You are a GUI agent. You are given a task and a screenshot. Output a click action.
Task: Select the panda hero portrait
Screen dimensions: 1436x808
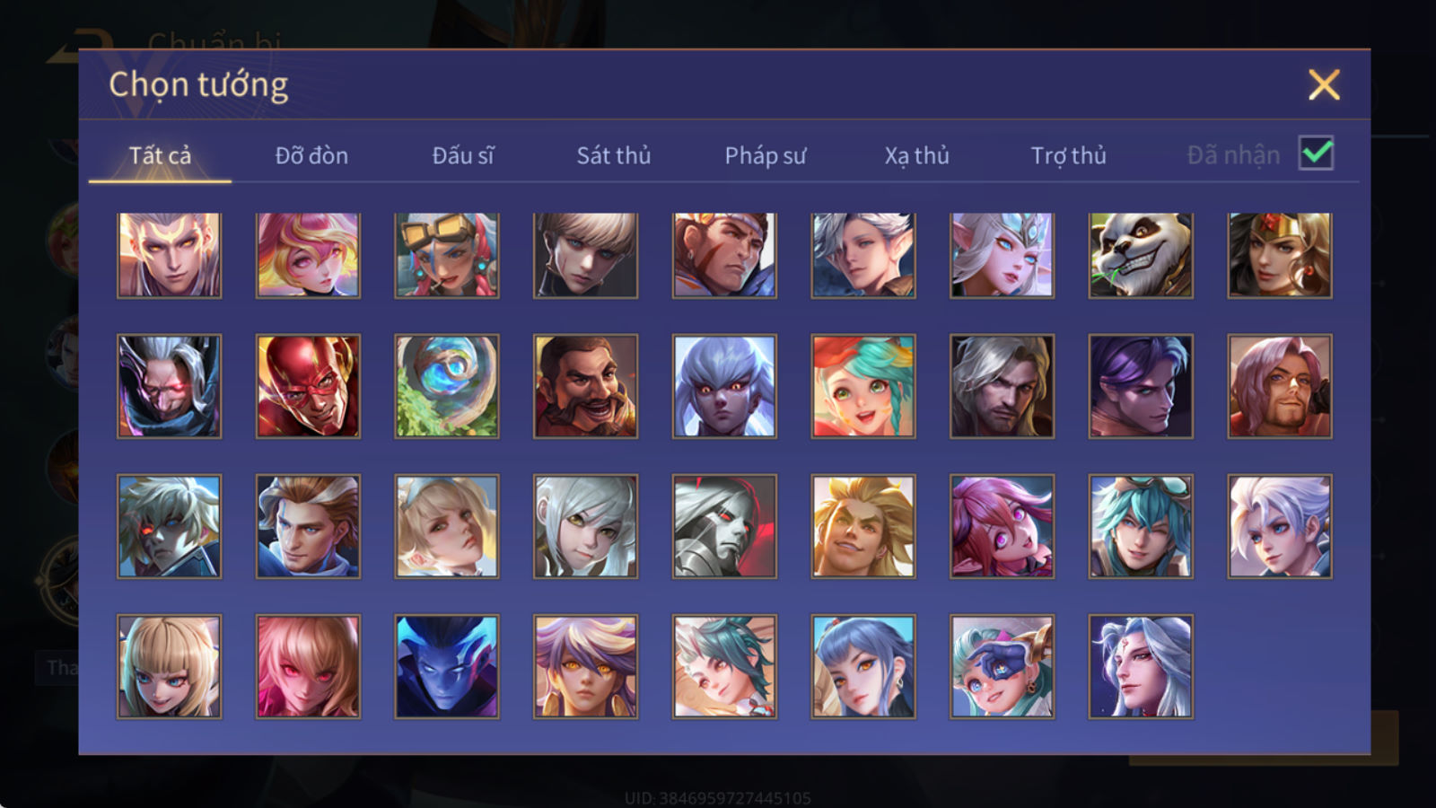(1141, 255)
